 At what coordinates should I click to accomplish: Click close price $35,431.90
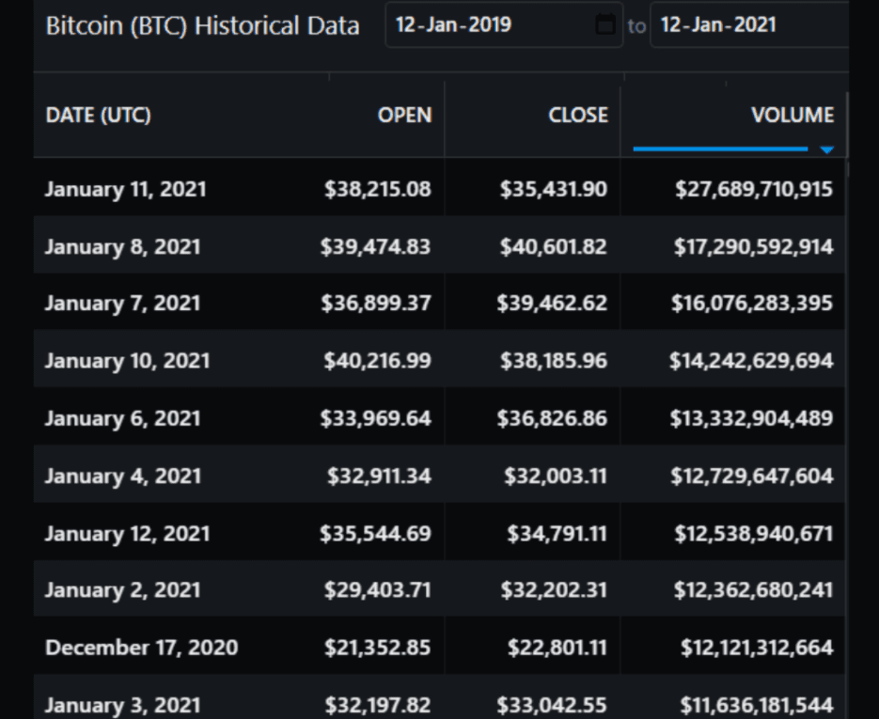click(554, 189)
